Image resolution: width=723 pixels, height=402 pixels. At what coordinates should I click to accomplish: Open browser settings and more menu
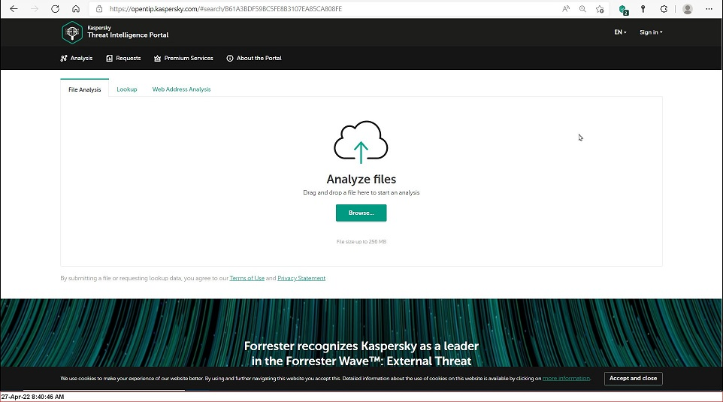tap(709, 9)
